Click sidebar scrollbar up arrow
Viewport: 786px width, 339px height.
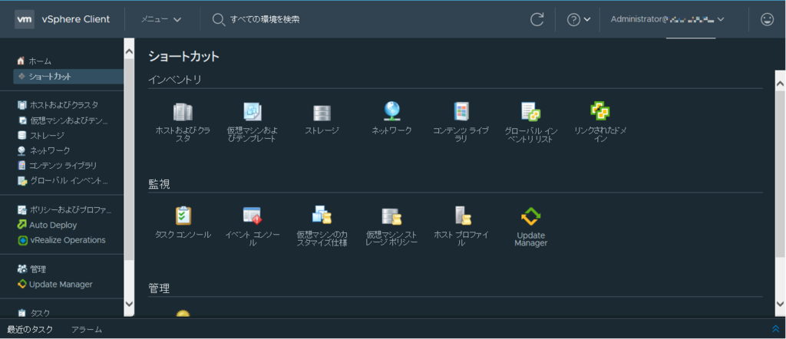[129, 51]
